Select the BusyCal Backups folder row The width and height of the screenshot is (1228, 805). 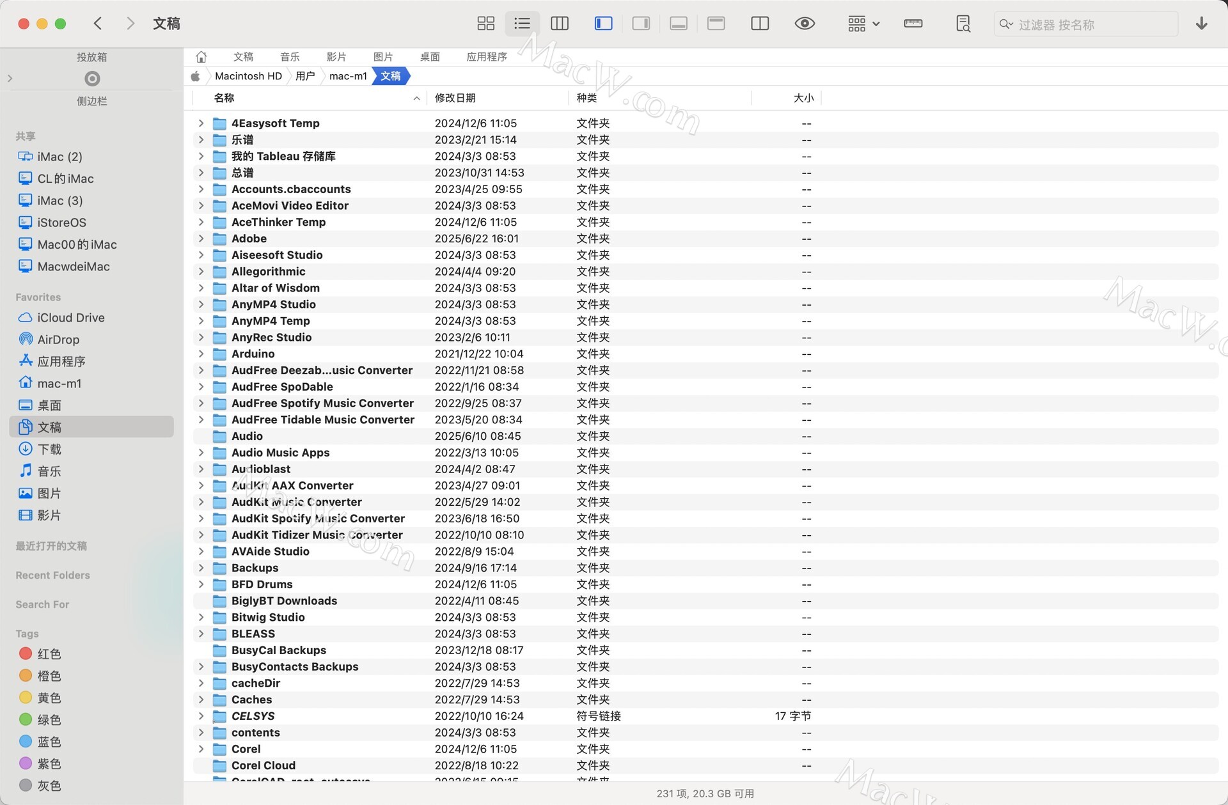pos(705,650)
